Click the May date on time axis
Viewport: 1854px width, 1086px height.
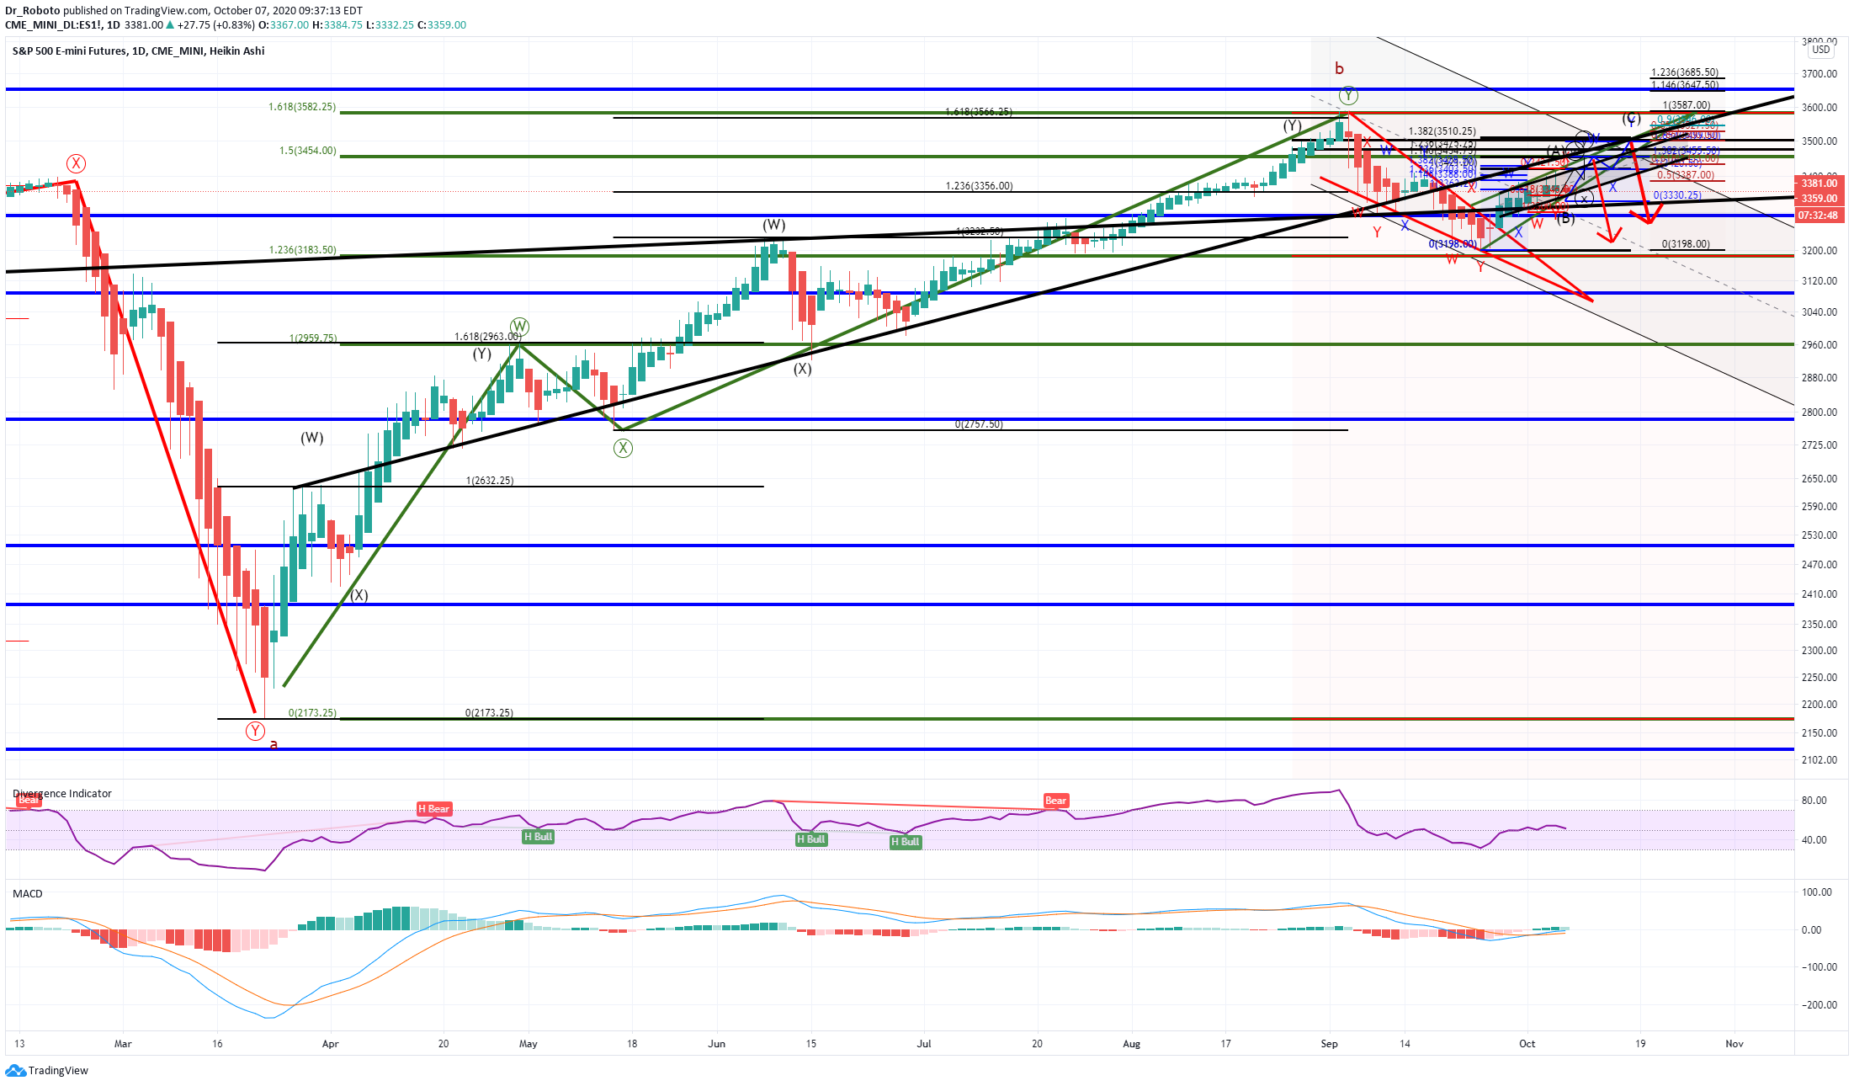[x=529, y=1044]
